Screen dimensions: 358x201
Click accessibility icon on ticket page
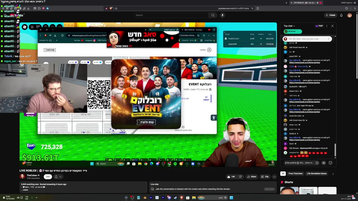214,118
